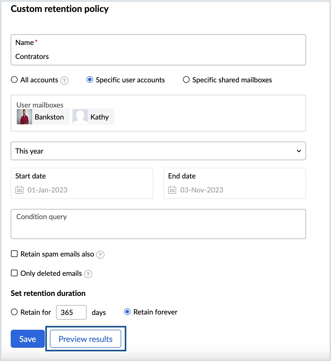Click into the Name field with Contrators
This screenshot has width=331, height=361.
pos(158,56)
